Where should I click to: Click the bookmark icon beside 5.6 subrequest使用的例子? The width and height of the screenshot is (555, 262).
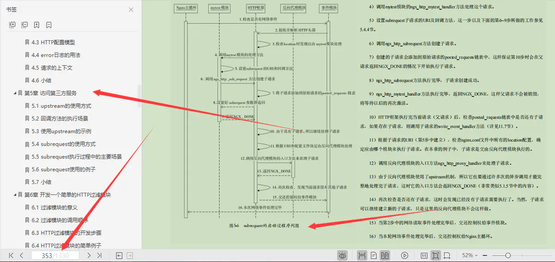27,169
